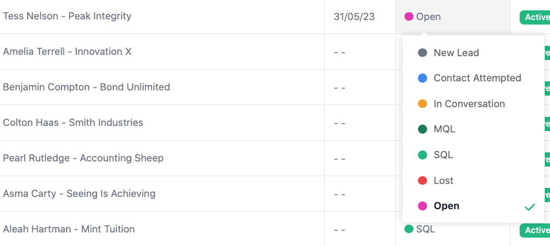This screenshot has height=246, width=550.
Task: Set status to In Conversation
Action: (x=473, y=104)
